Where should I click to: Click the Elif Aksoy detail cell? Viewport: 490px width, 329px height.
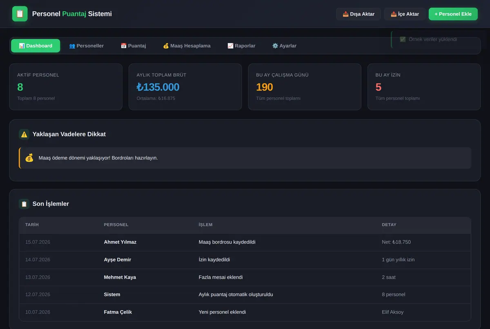[392, 312]
